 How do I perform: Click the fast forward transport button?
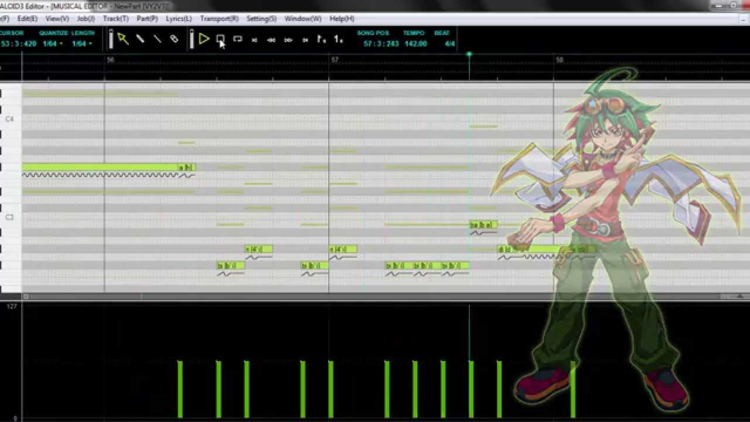288,40
